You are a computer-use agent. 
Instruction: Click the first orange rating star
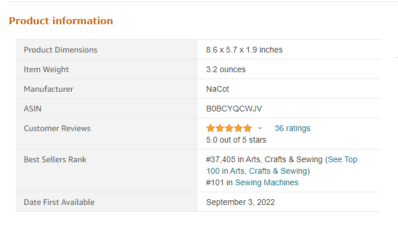tap(211, 128)
